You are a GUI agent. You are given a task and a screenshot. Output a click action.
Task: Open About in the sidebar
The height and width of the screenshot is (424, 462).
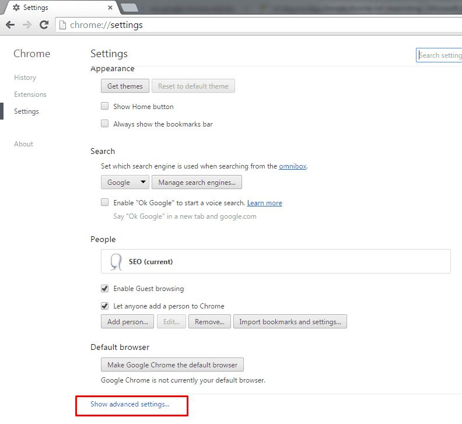tap(23, 144)
